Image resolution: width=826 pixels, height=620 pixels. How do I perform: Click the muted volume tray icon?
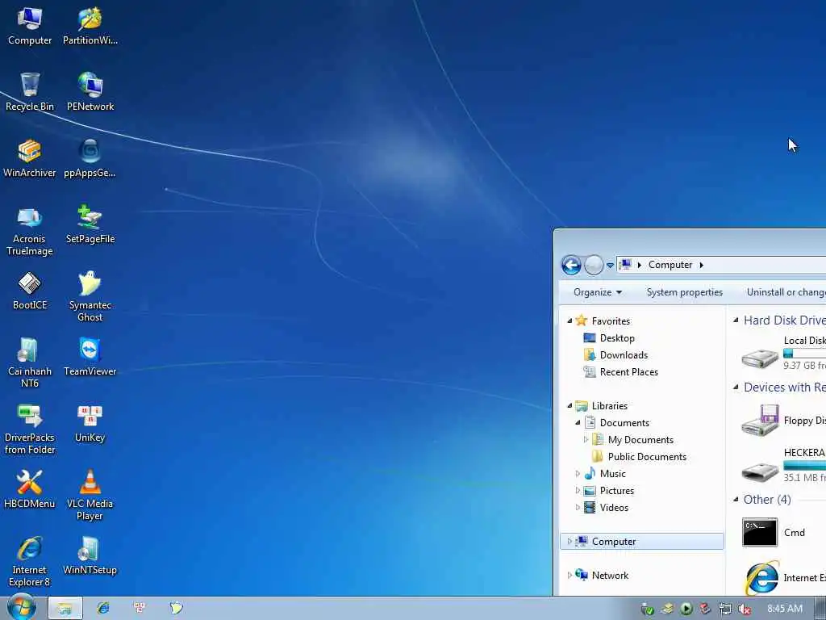[745, 610]
